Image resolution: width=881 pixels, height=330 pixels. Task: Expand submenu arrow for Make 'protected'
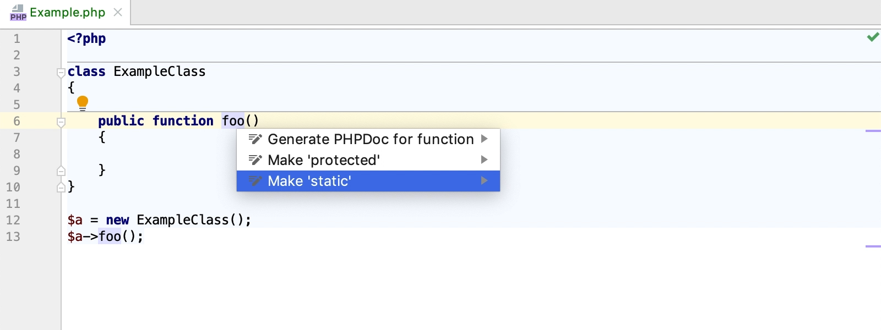[484, 159]
